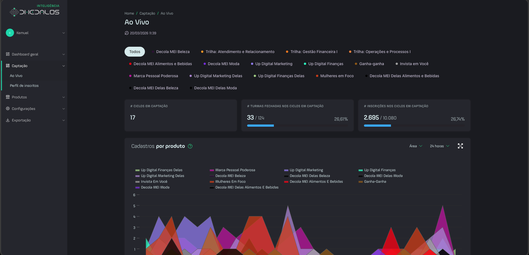Switch to the 'Todos' filter tab
Image resolution: width=529 pixels, height=255 pixels.
tap(135, 52)
